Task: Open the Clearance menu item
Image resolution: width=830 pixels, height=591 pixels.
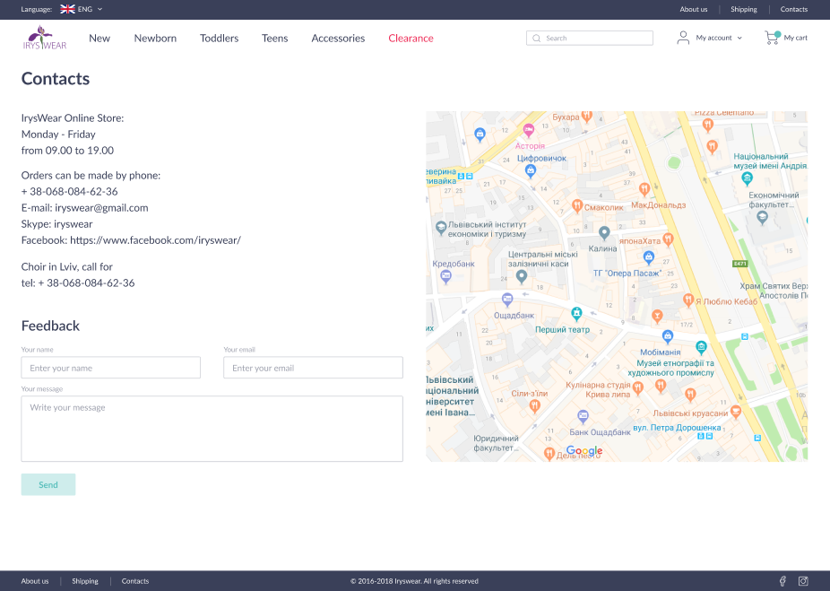Action: pyautogui.click(x=411, y=39)
